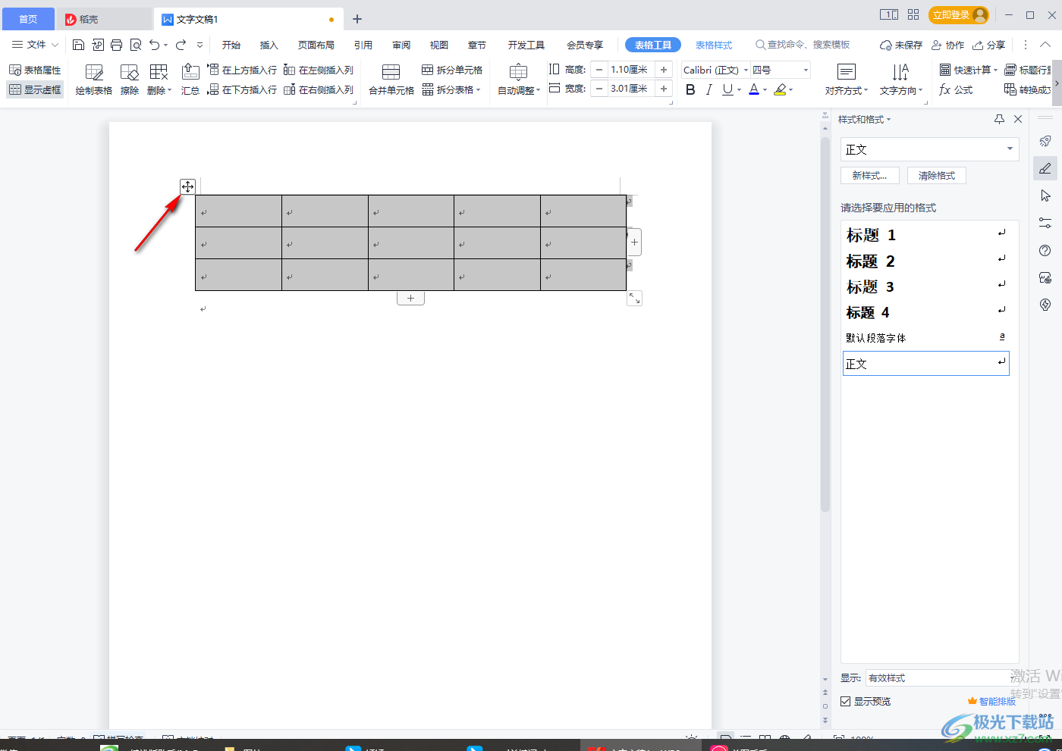Increase row height with plus stepper
1062x751 pixels.
pyautogui.click(x=664, y=70)
